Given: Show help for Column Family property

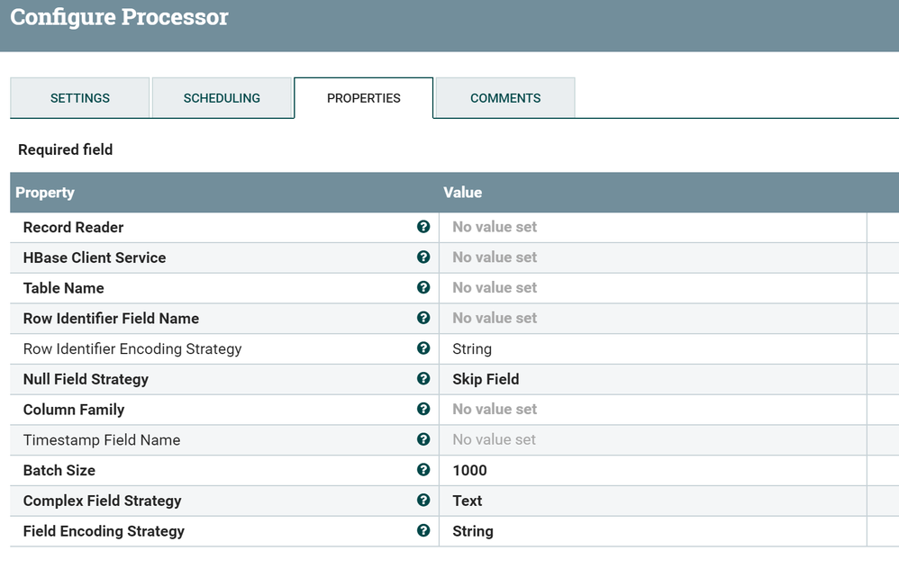Looking at the screenshot, I should click(423, 410).
